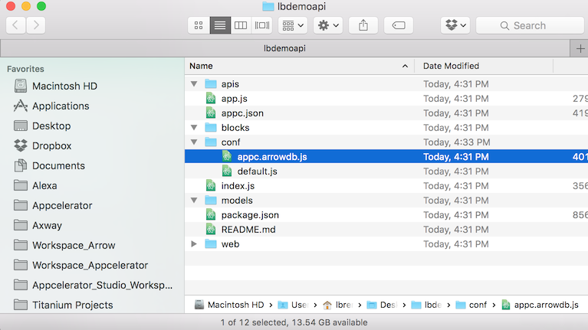
Task: Click the appc.json file icon
Action: click(211, 113)
